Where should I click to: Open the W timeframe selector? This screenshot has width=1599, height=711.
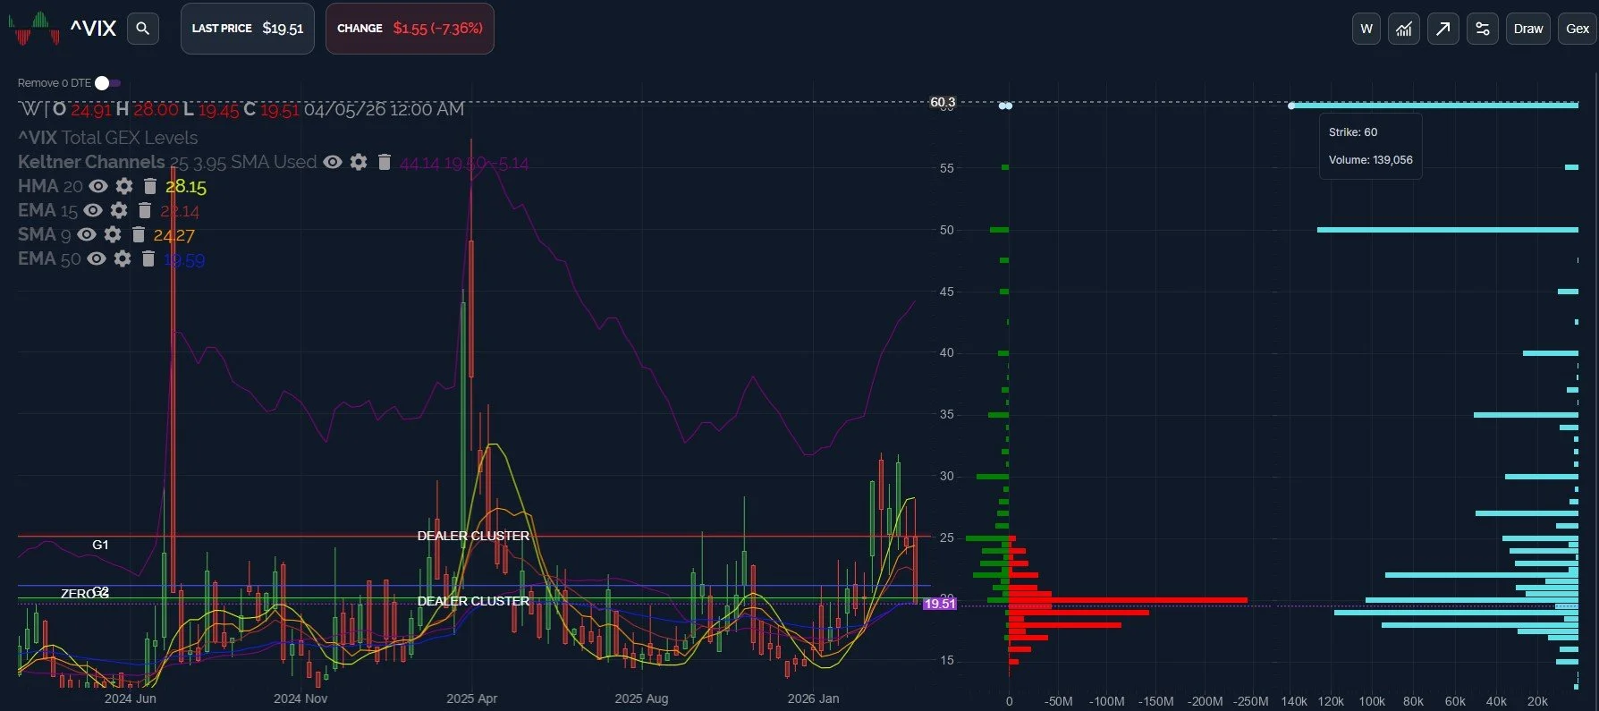click(x=1366, y=29)
